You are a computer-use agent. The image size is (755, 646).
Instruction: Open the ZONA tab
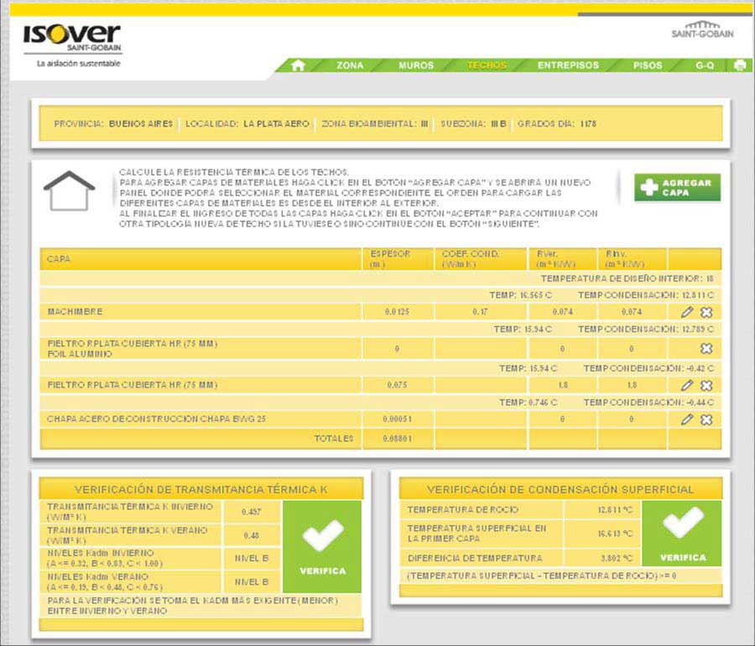coord(350,65)
